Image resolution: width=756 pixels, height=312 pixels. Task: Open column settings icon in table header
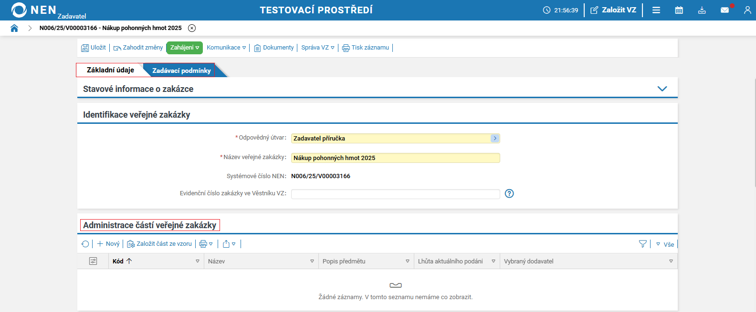point(93,261)
